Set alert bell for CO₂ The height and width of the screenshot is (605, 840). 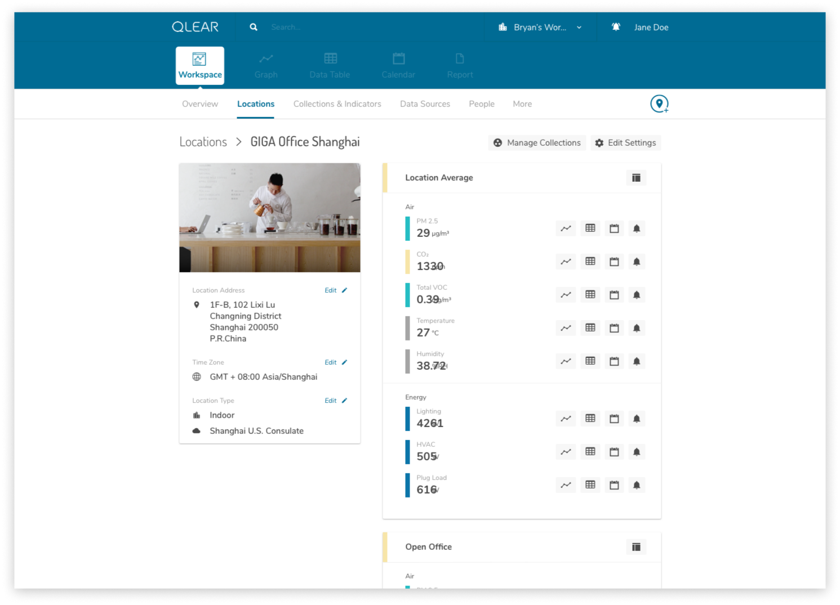pyautogui.click(x=637, y=262)
